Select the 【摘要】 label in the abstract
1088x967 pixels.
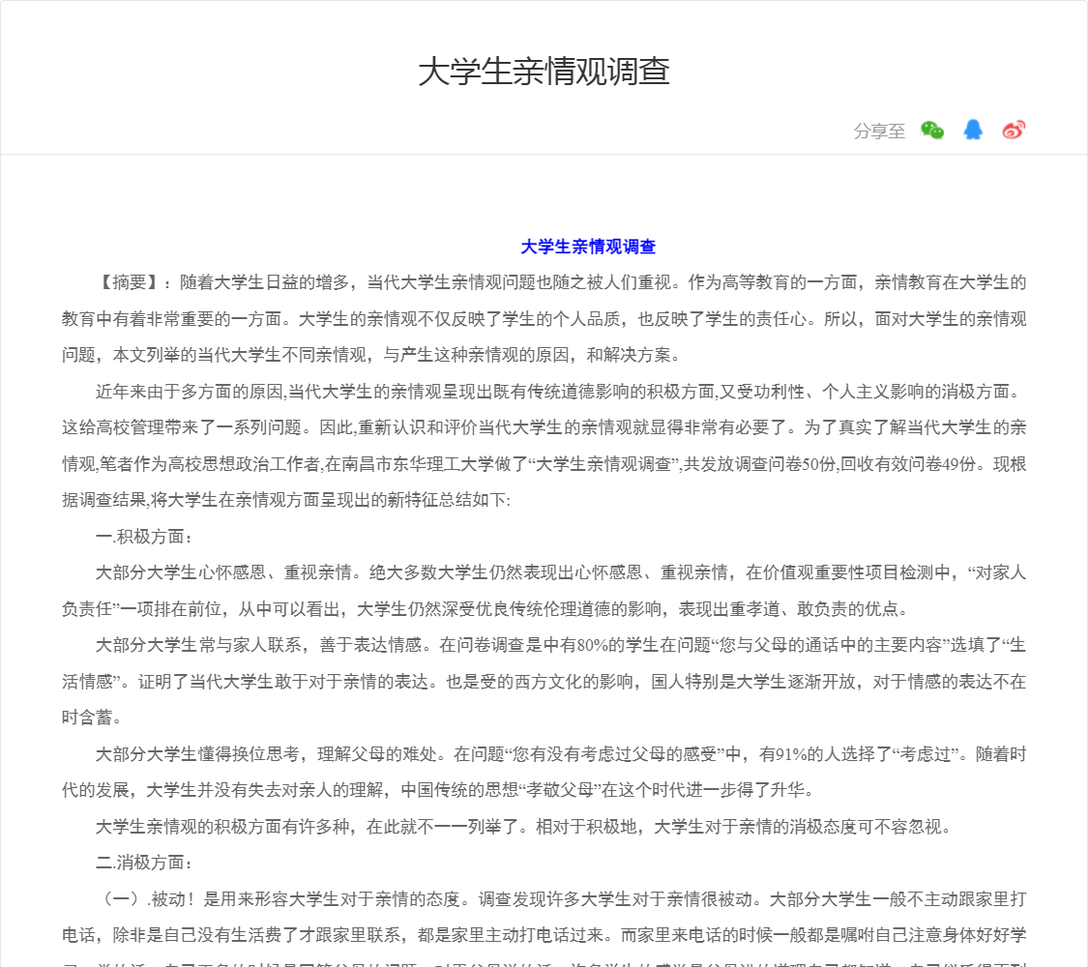(x=129, y=282)
